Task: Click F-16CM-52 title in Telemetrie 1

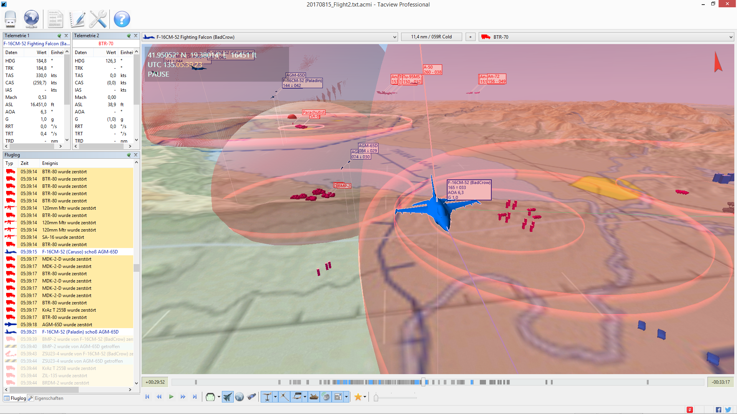Action: pos(36,44)
